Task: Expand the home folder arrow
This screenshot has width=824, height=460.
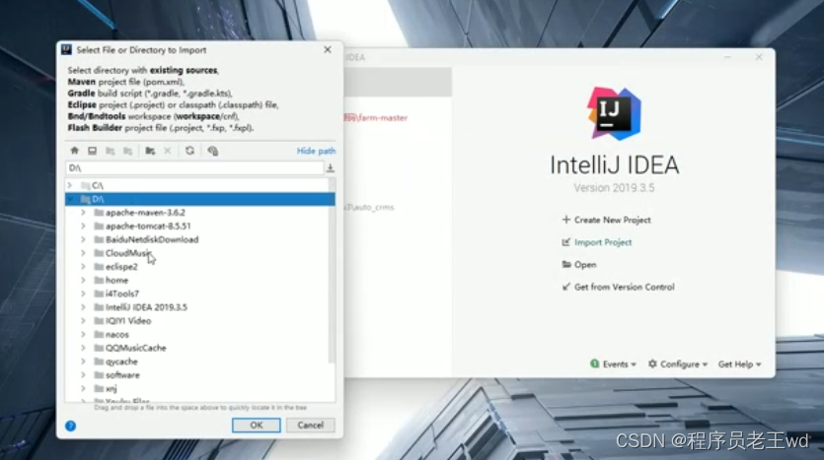Action: 83,280
